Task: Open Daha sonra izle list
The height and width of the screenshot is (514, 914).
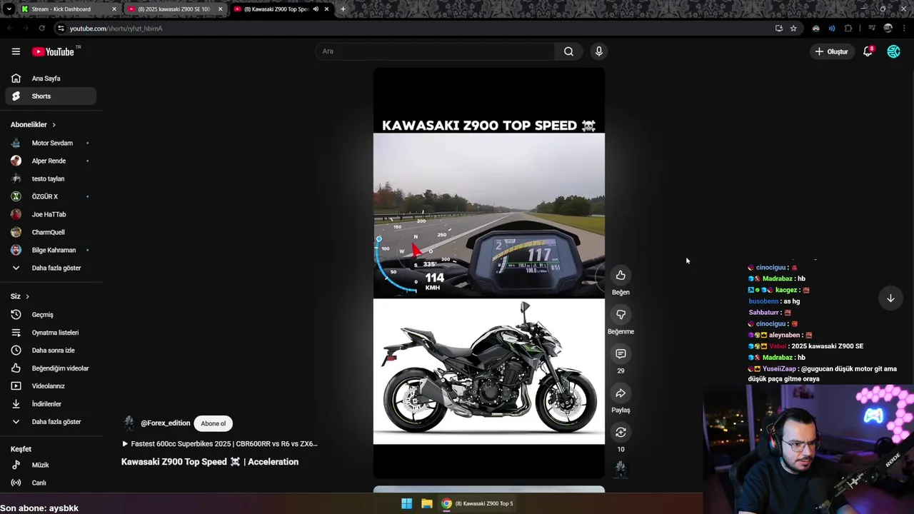Action: click(x=51, y=351)
